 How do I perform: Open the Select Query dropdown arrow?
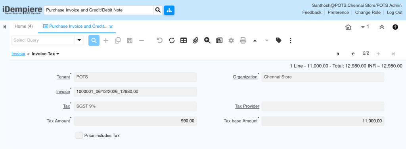pyautogui.click(x=79, y=40)
